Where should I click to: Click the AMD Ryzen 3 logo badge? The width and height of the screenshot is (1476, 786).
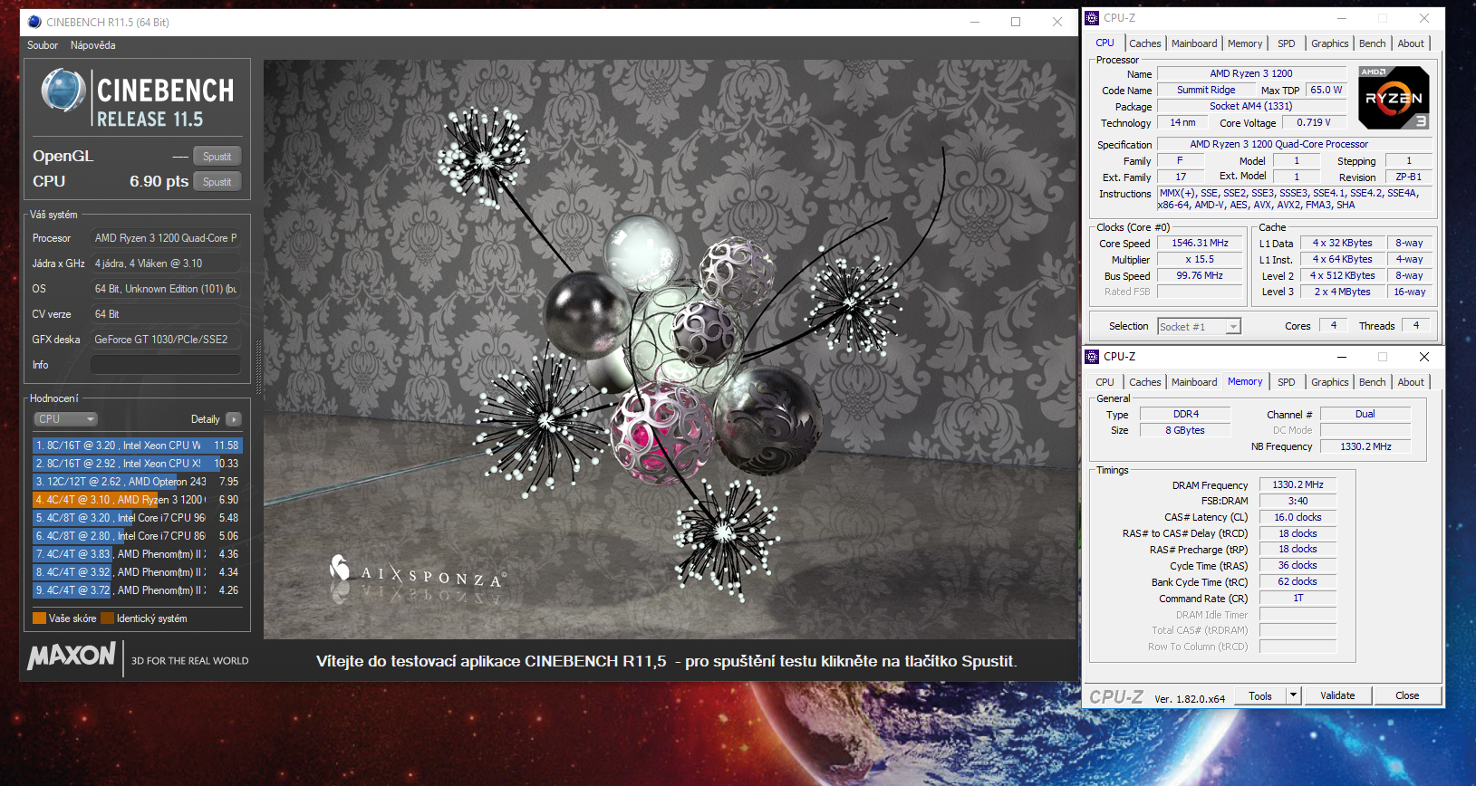[x=1394, y=98]
